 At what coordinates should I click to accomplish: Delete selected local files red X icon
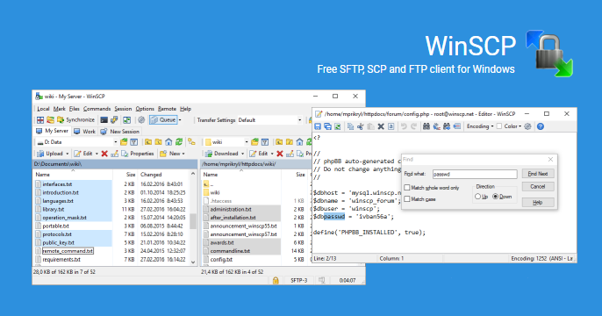[x=104, y=154]
